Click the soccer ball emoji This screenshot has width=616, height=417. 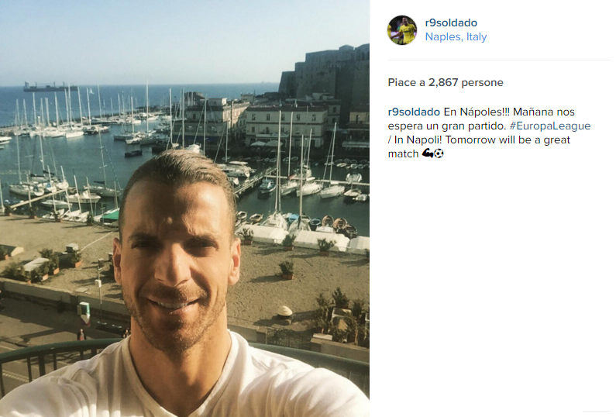tap(439, 153)
